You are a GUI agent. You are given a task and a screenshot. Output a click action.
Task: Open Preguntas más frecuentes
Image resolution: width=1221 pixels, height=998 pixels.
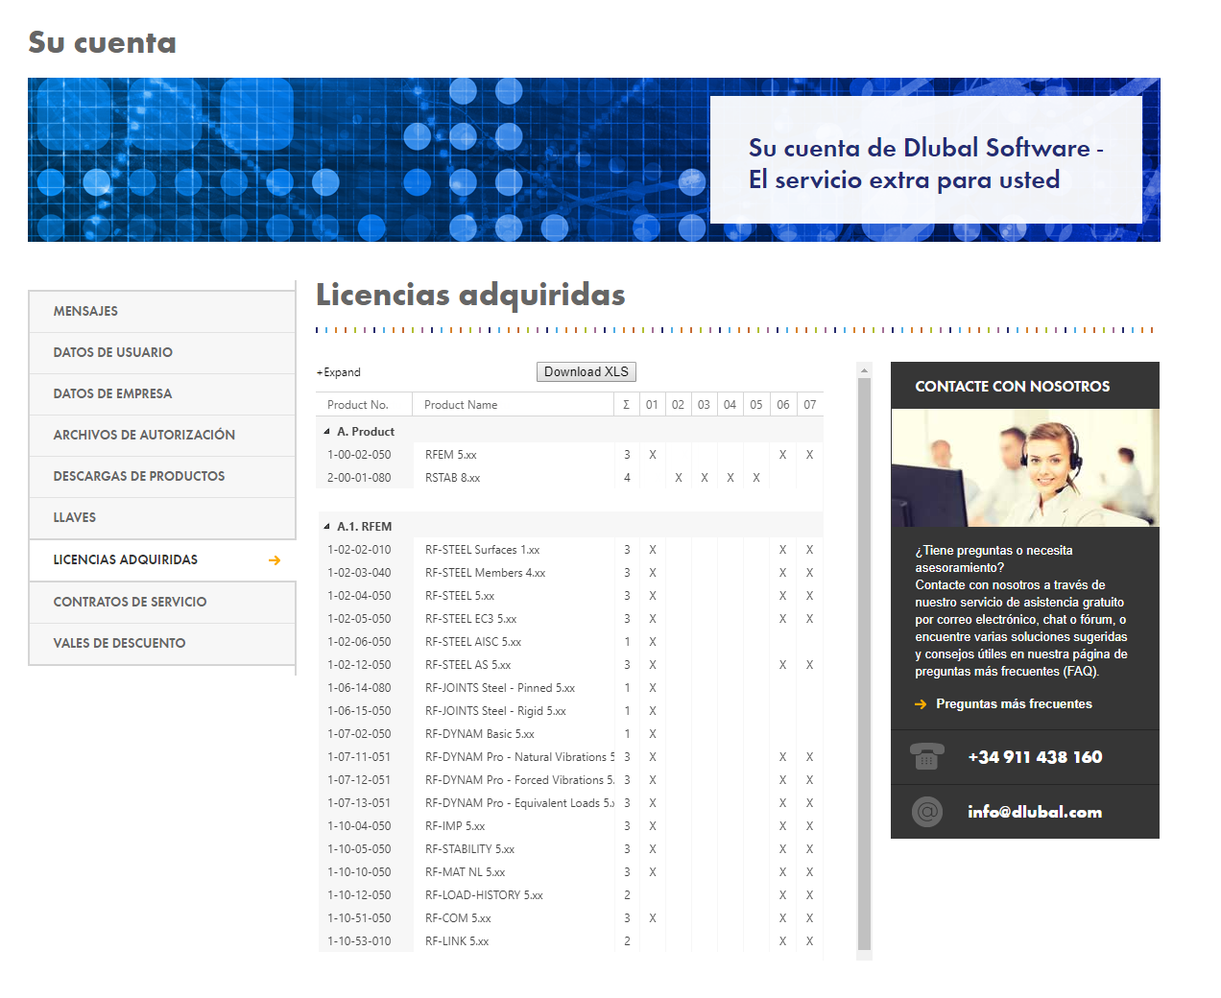[1014, 703]
